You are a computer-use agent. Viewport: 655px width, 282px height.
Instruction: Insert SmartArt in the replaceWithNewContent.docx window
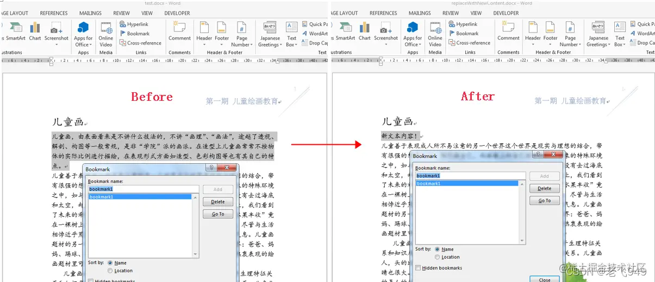point(344,31)
